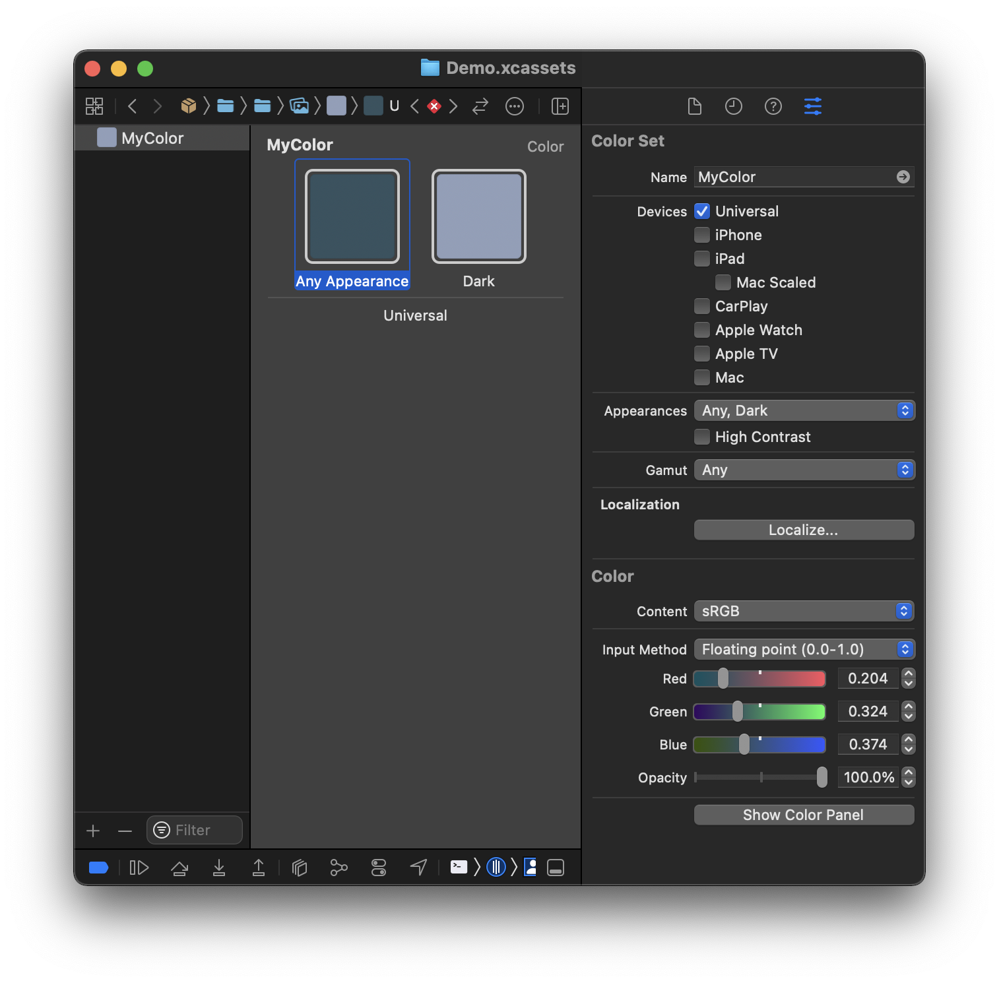Switch to the History inspector tab
The height and width of the screenshot is (983, 999).
pos(734,106)
